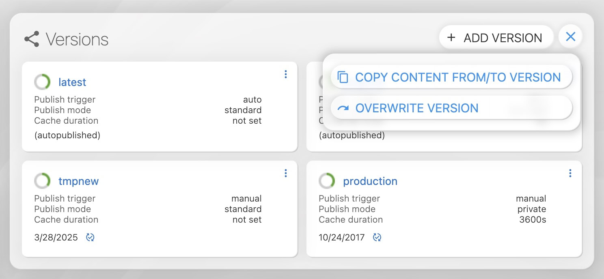Click the republish sync icon next to 3/28/2025
The image size is (604, 279).
click(90, 237)
